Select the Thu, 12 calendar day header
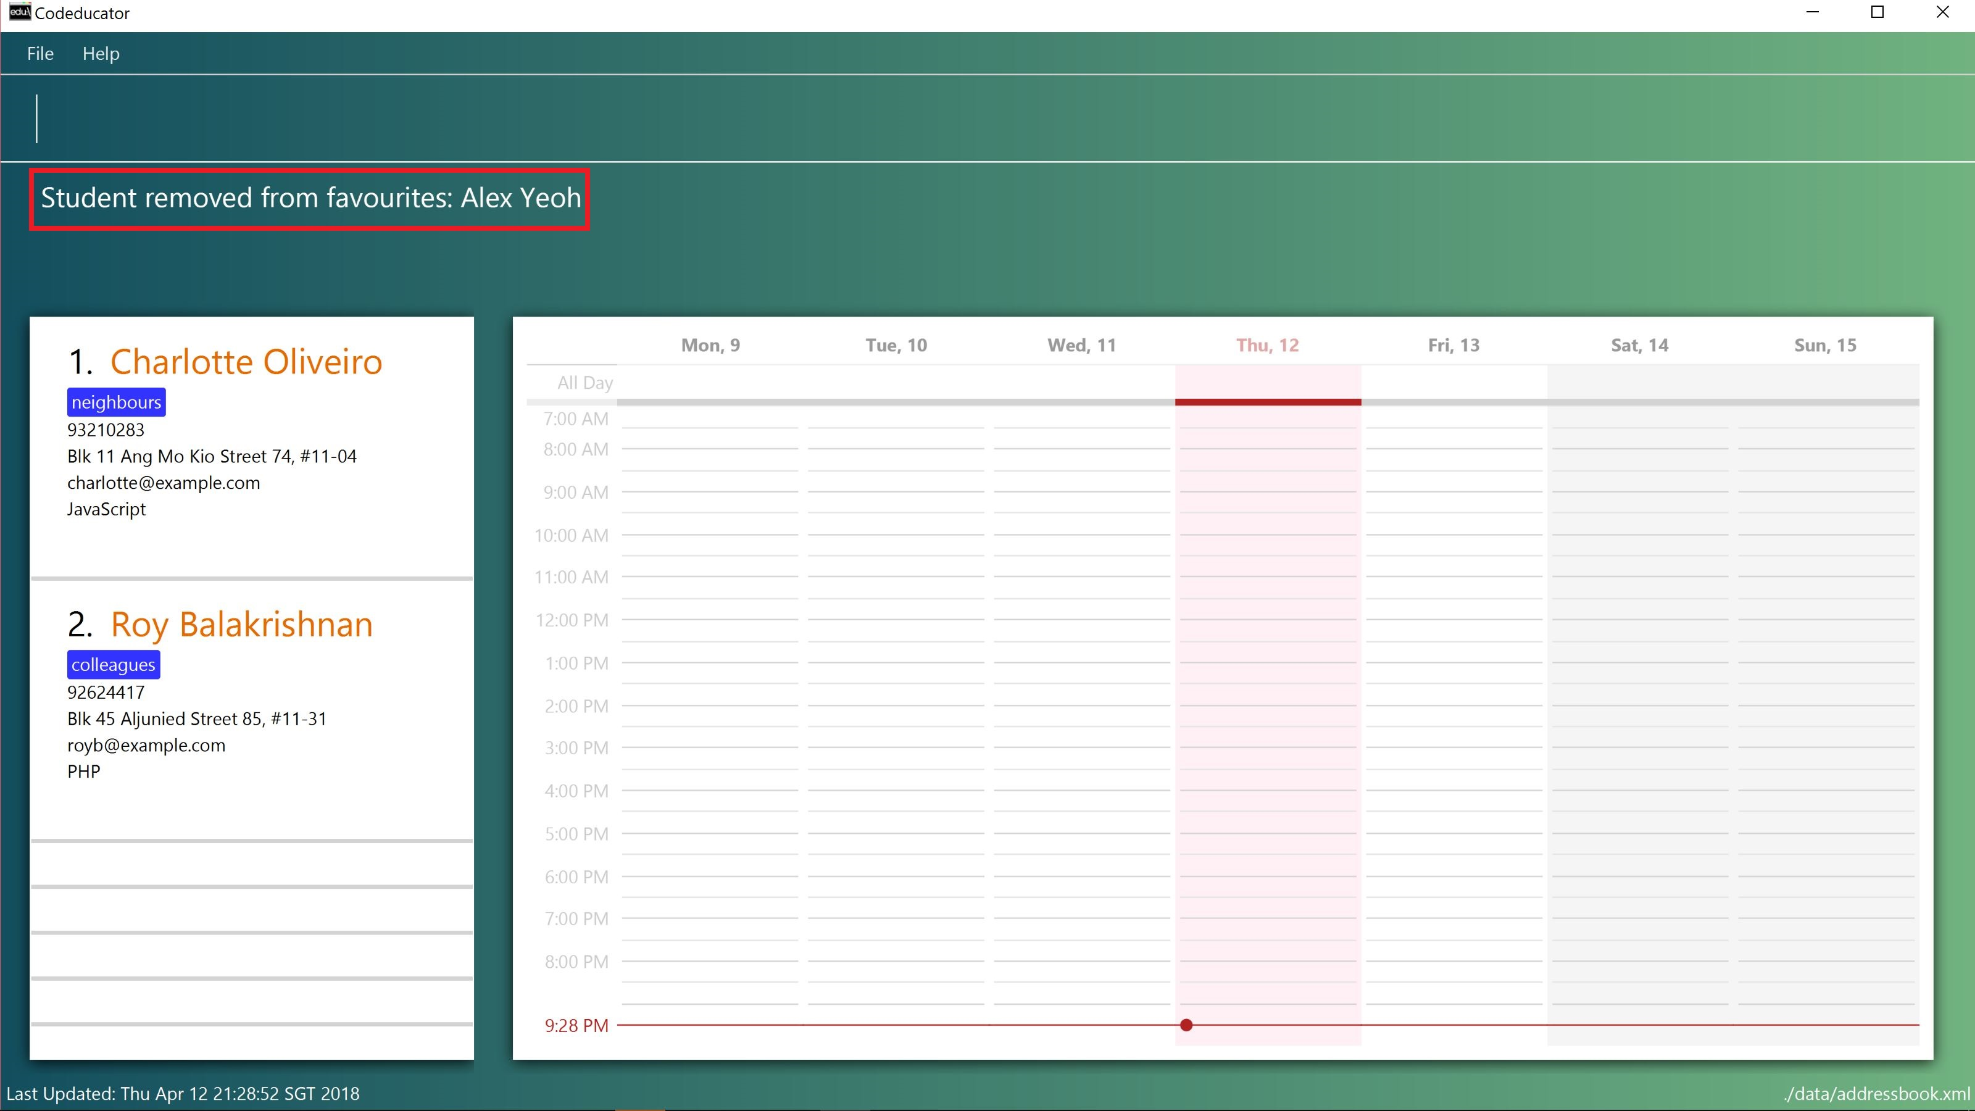 point(1267,345)
